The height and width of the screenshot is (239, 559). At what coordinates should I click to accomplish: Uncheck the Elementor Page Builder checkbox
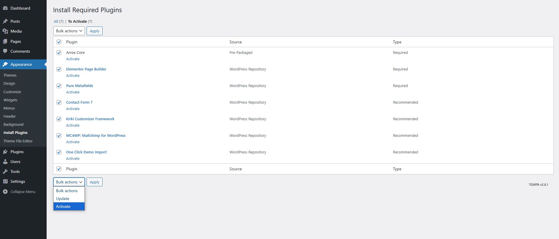tap(59, 69)
